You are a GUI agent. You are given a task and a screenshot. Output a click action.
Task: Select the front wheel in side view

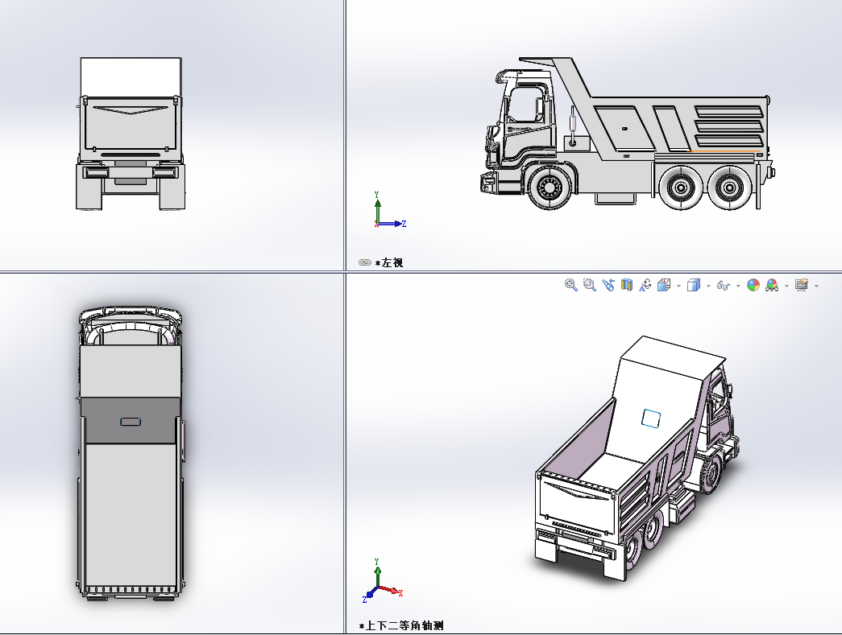(x=550, y=187)
